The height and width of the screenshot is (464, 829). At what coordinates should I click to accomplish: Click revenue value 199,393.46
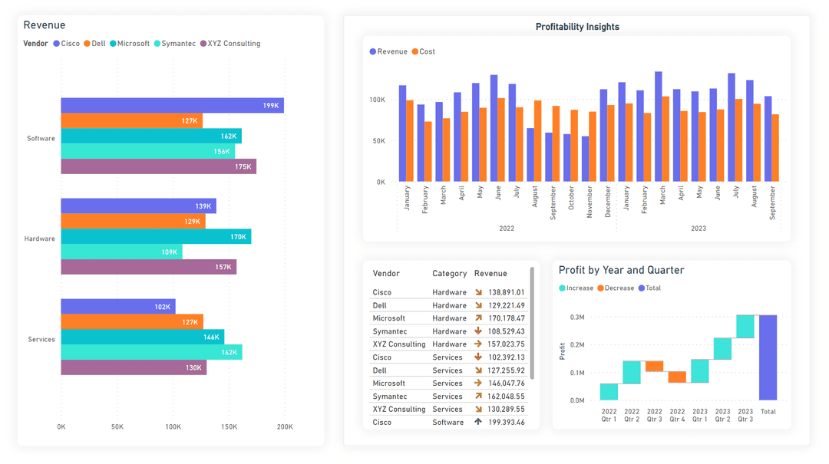[507, 423]
